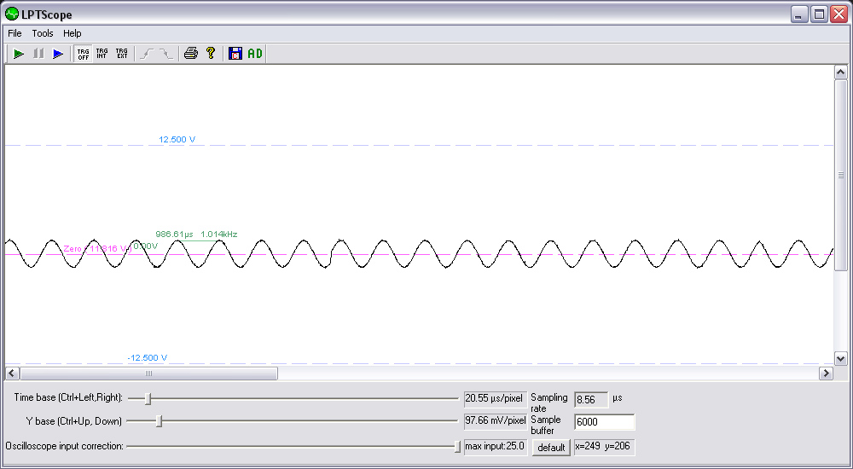The image size is (853, 469).
Task: Click the vertical scrollbar down arrow
Action: click(840, 358)
